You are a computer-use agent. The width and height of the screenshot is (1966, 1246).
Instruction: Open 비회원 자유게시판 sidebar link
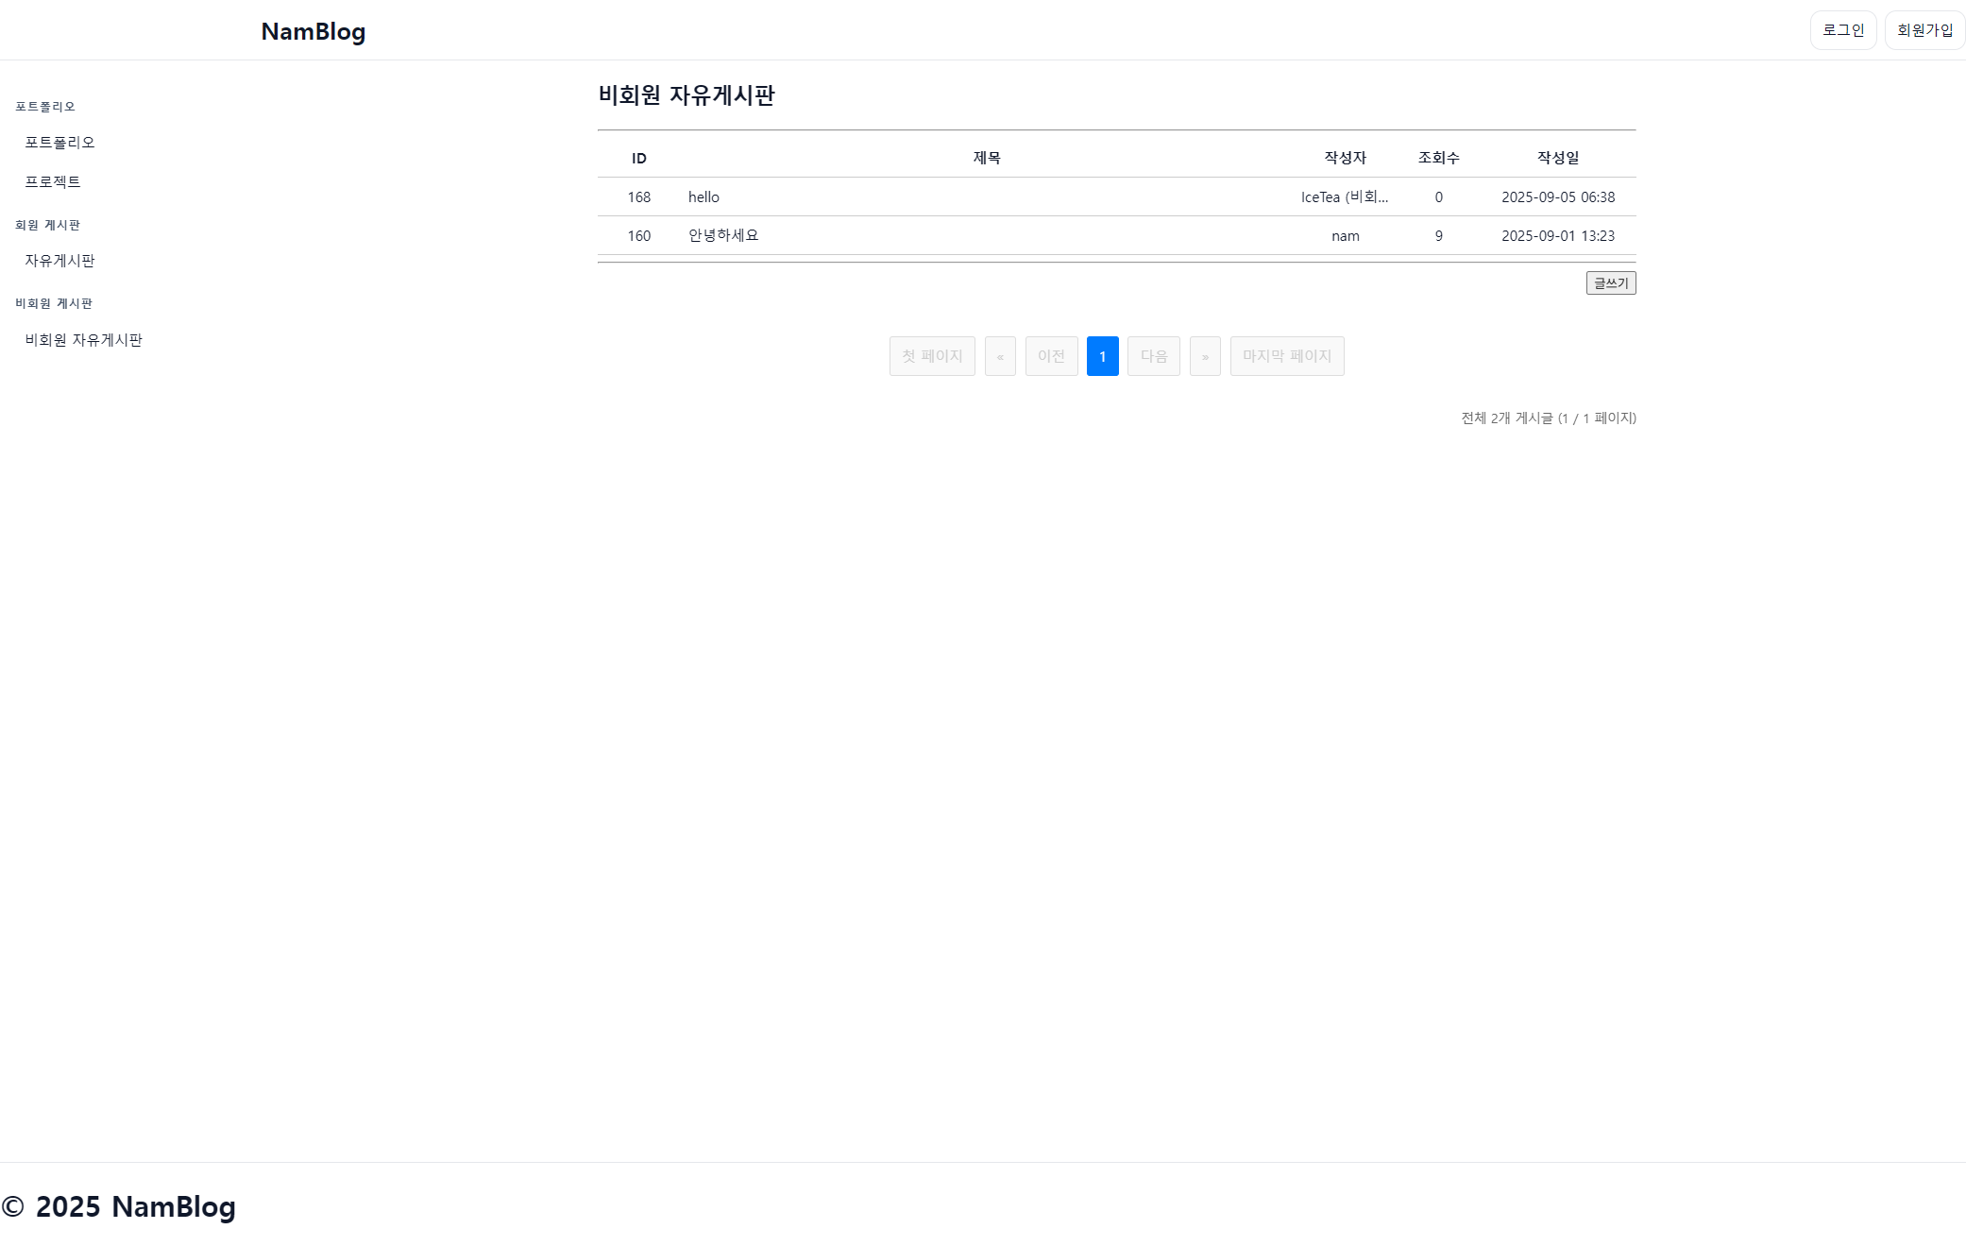pyautogui.click(x=83, y=339)
